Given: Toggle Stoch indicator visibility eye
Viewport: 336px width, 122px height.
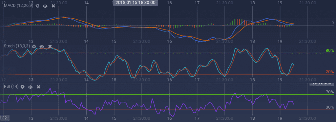Looking at the screenshot, I should [x=42, y=46].
